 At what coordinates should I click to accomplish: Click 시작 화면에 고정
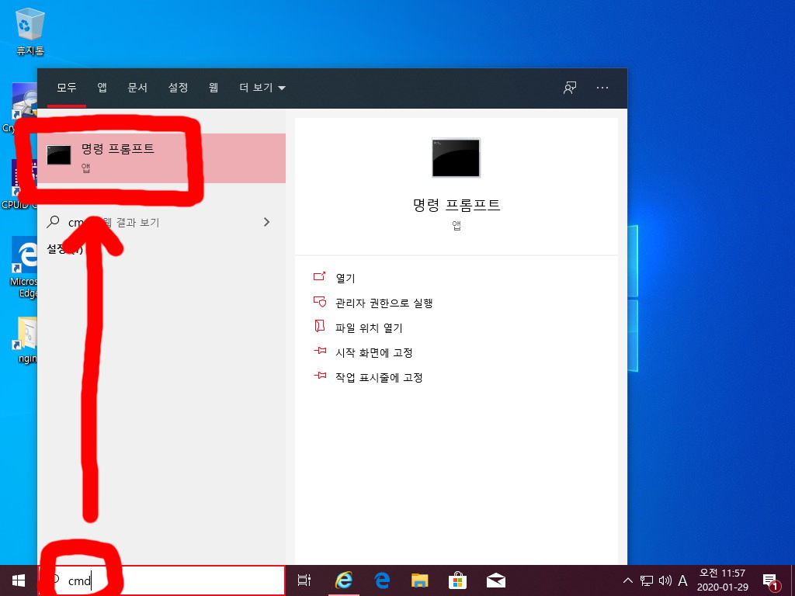[373, 353]
